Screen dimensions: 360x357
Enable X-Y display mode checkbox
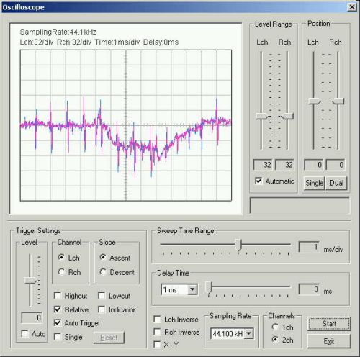(x=157, y=345)
